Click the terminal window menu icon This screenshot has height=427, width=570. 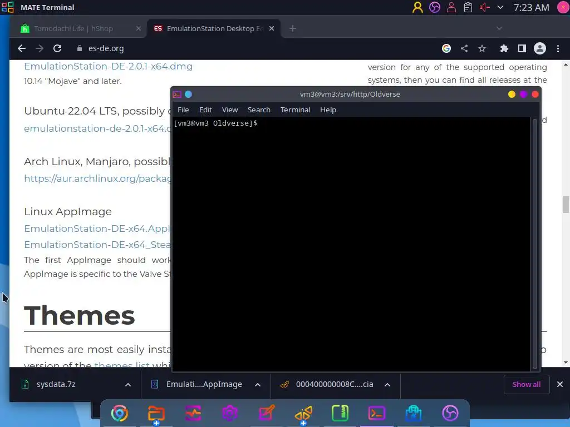177,95
